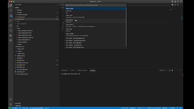
Task: Open extensions.json in the explorer
Action: click(x=22, y=15)
